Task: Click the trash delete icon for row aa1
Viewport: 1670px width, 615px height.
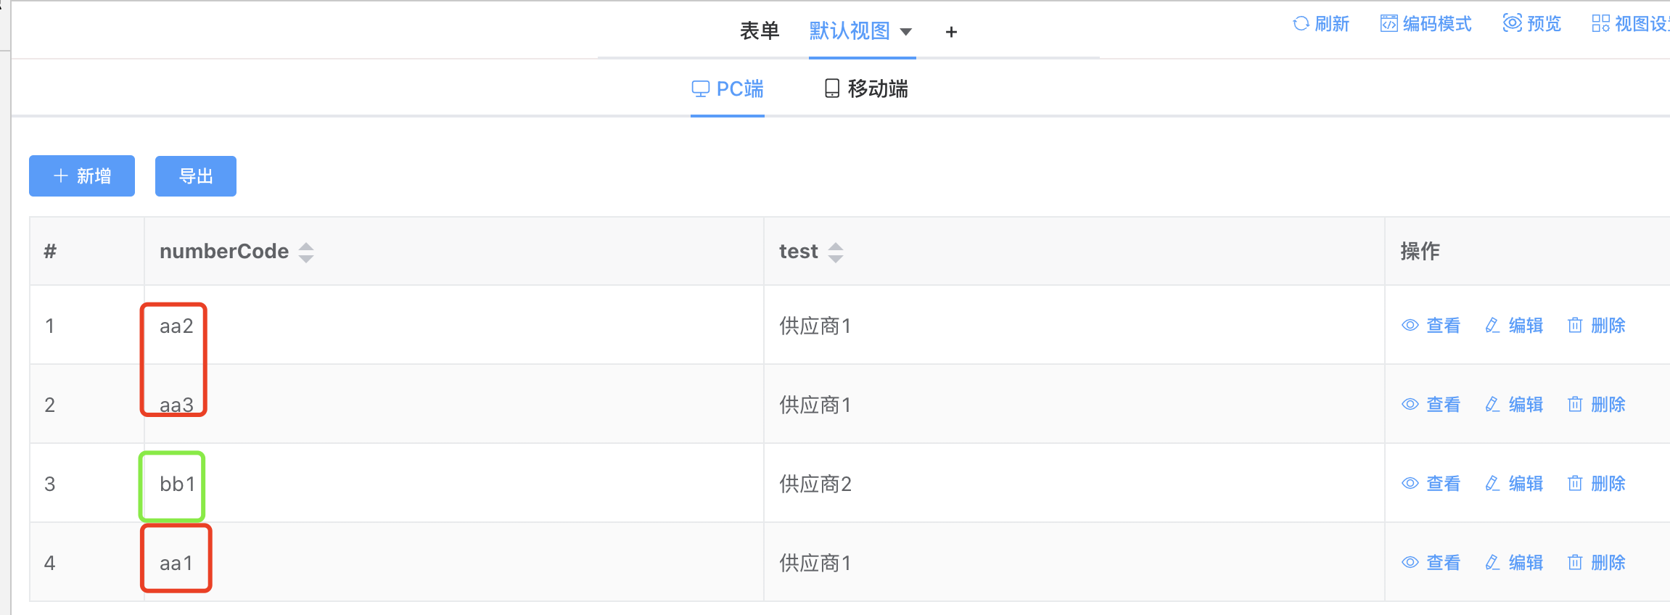Action: coord(1574,563)
